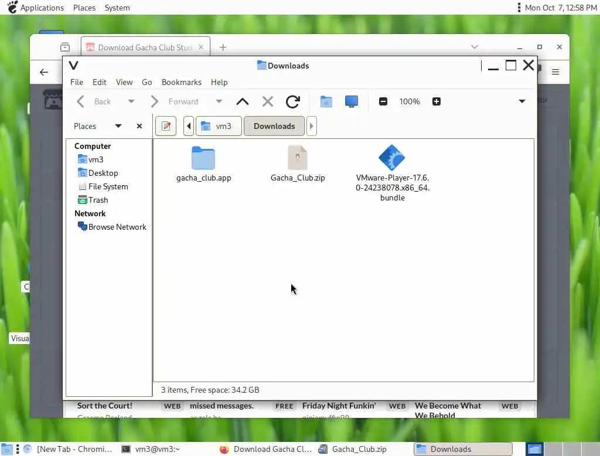The width and height of the screenshot is (600, 456).
Task: Select the Downloads path bar button
Action: click(x=274, y=126)
